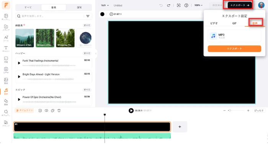This screenshot has height=153, width=268.
Task: Open the Templates panel in sidebar
Action: click(x=6, y=17)
